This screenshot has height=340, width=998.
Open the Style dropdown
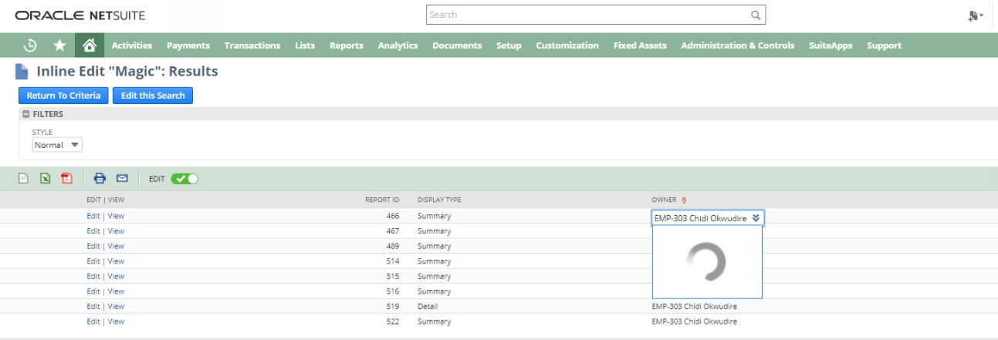click(x=57, y=145)
